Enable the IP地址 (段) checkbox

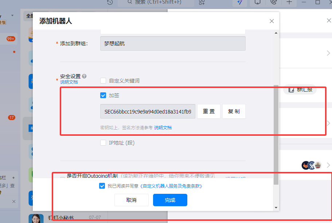[103, 143]
